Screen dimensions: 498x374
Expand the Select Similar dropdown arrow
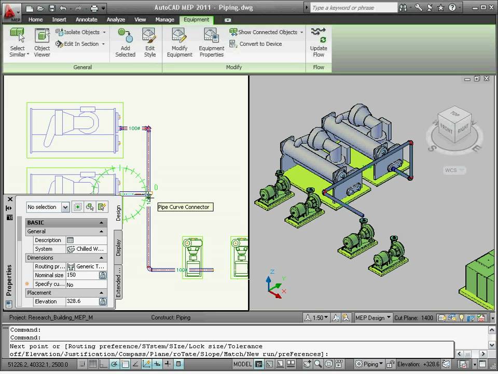[x=28, y=55]
